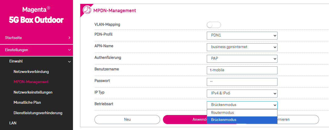Click the Authenfizierung label text
329x130 pixels.
pos(108,57)
